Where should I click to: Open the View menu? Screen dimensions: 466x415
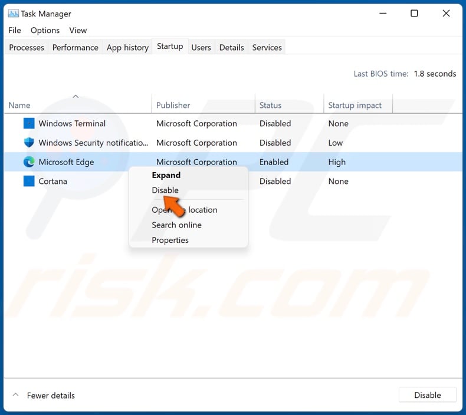[78, 30]
